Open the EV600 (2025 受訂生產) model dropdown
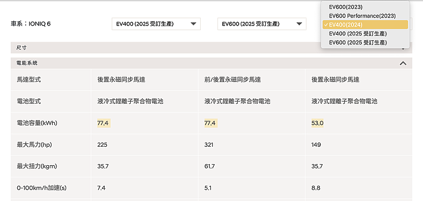This screenshot has width=423, height=201. tap(262, 24)
